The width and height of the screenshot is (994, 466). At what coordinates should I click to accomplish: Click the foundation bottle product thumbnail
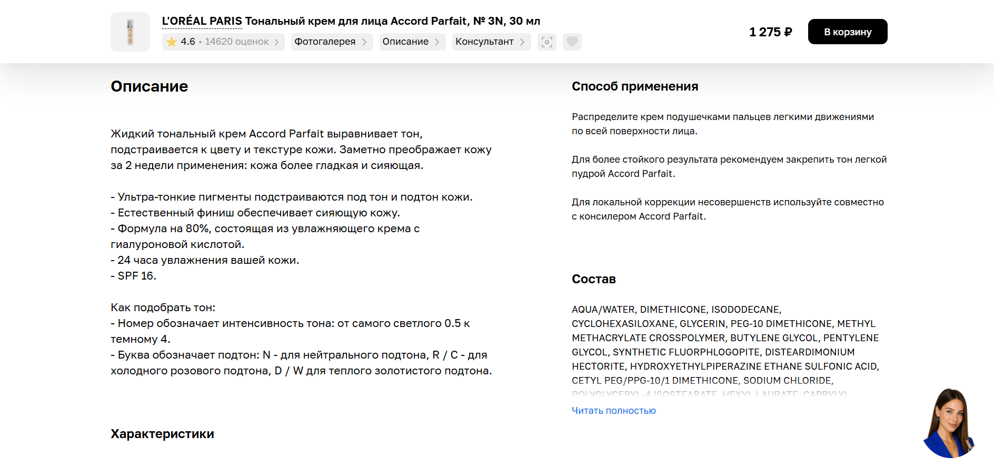[x=130, y=32]
